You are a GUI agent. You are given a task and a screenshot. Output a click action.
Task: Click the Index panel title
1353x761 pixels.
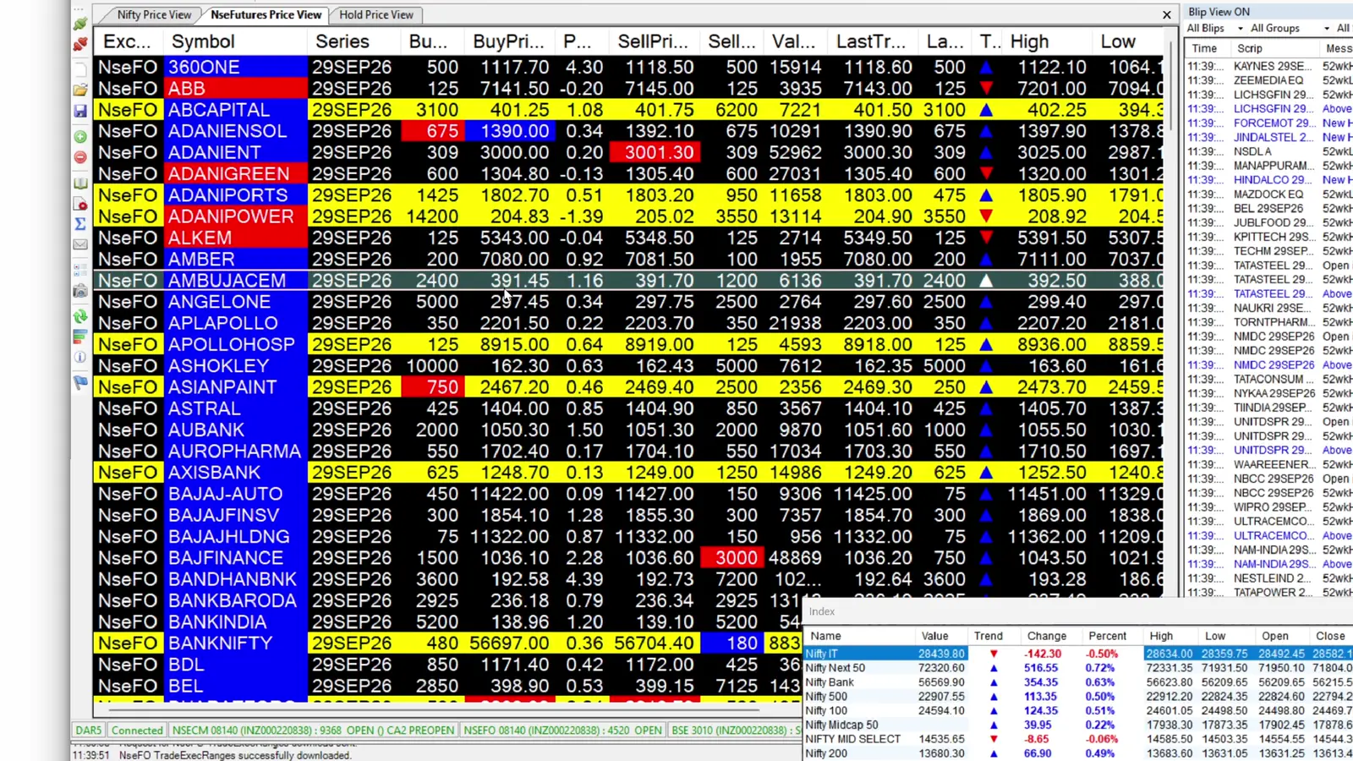pyautogui.click(x=821, y=611)
